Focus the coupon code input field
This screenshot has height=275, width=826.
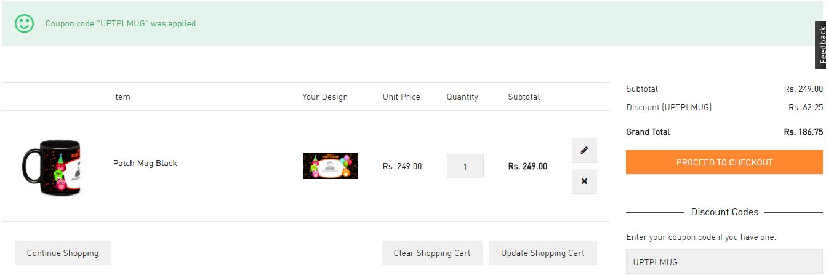[724, 261]
